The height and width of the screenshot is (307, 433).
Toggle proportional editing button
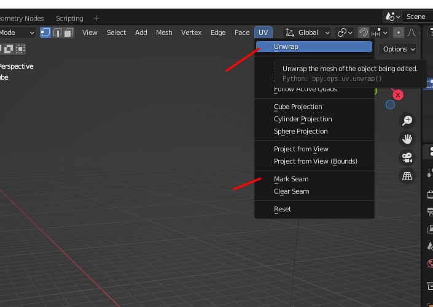coord(398,32)
